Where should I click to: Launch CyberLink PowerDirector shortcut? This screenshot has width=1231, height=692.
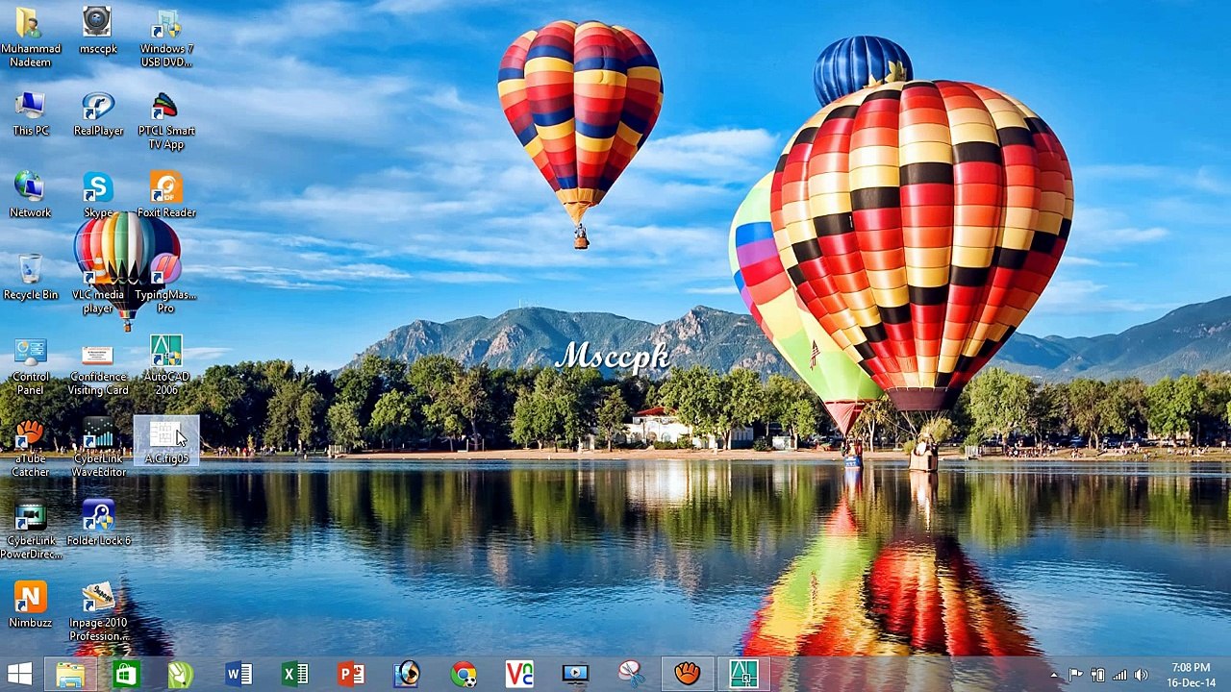click(x=30, y=530)
